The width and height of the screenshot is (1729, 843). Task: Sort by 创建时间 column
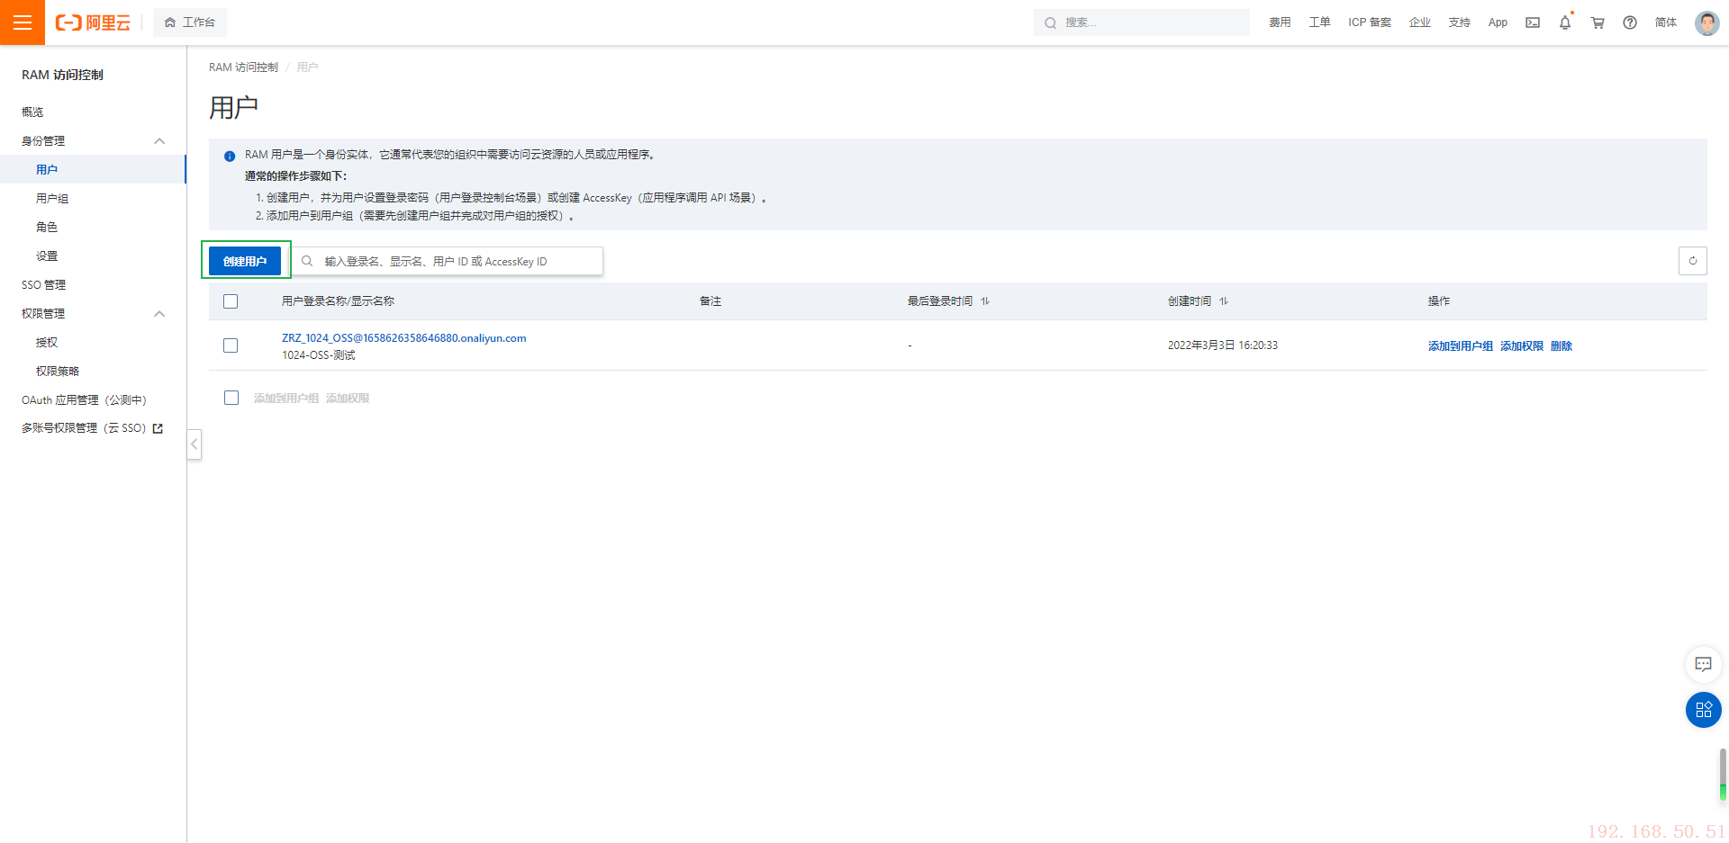pos(1224,301)
